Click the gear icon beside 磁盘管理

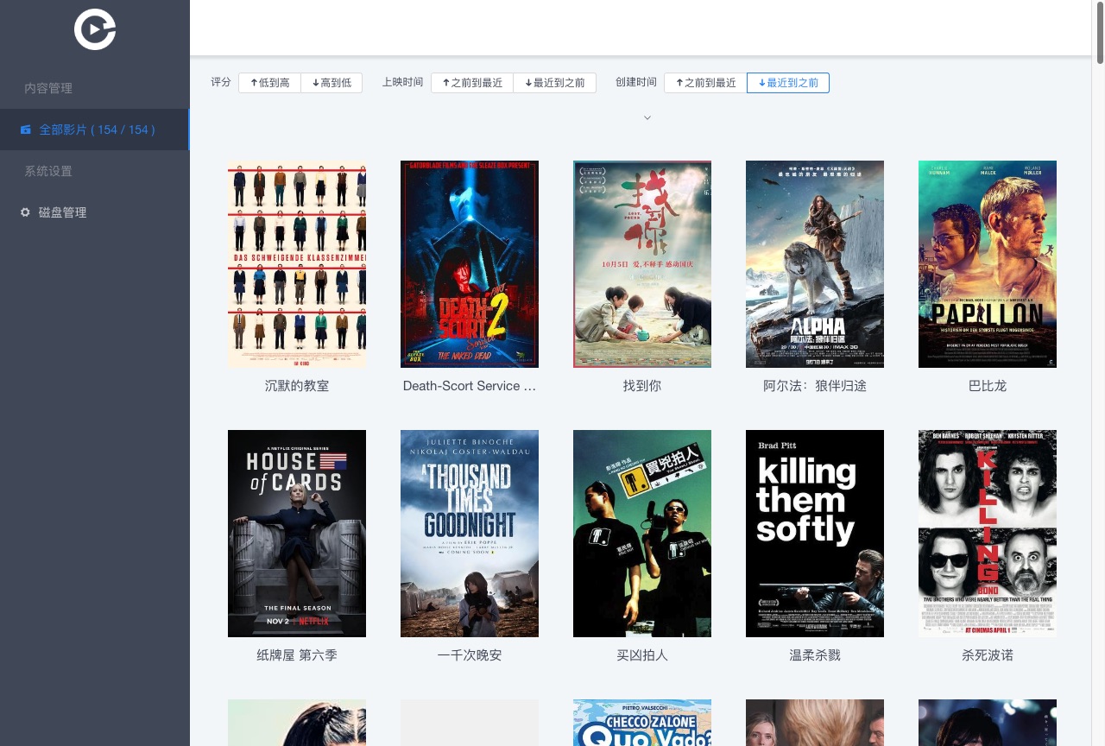[x=25, y=212]
